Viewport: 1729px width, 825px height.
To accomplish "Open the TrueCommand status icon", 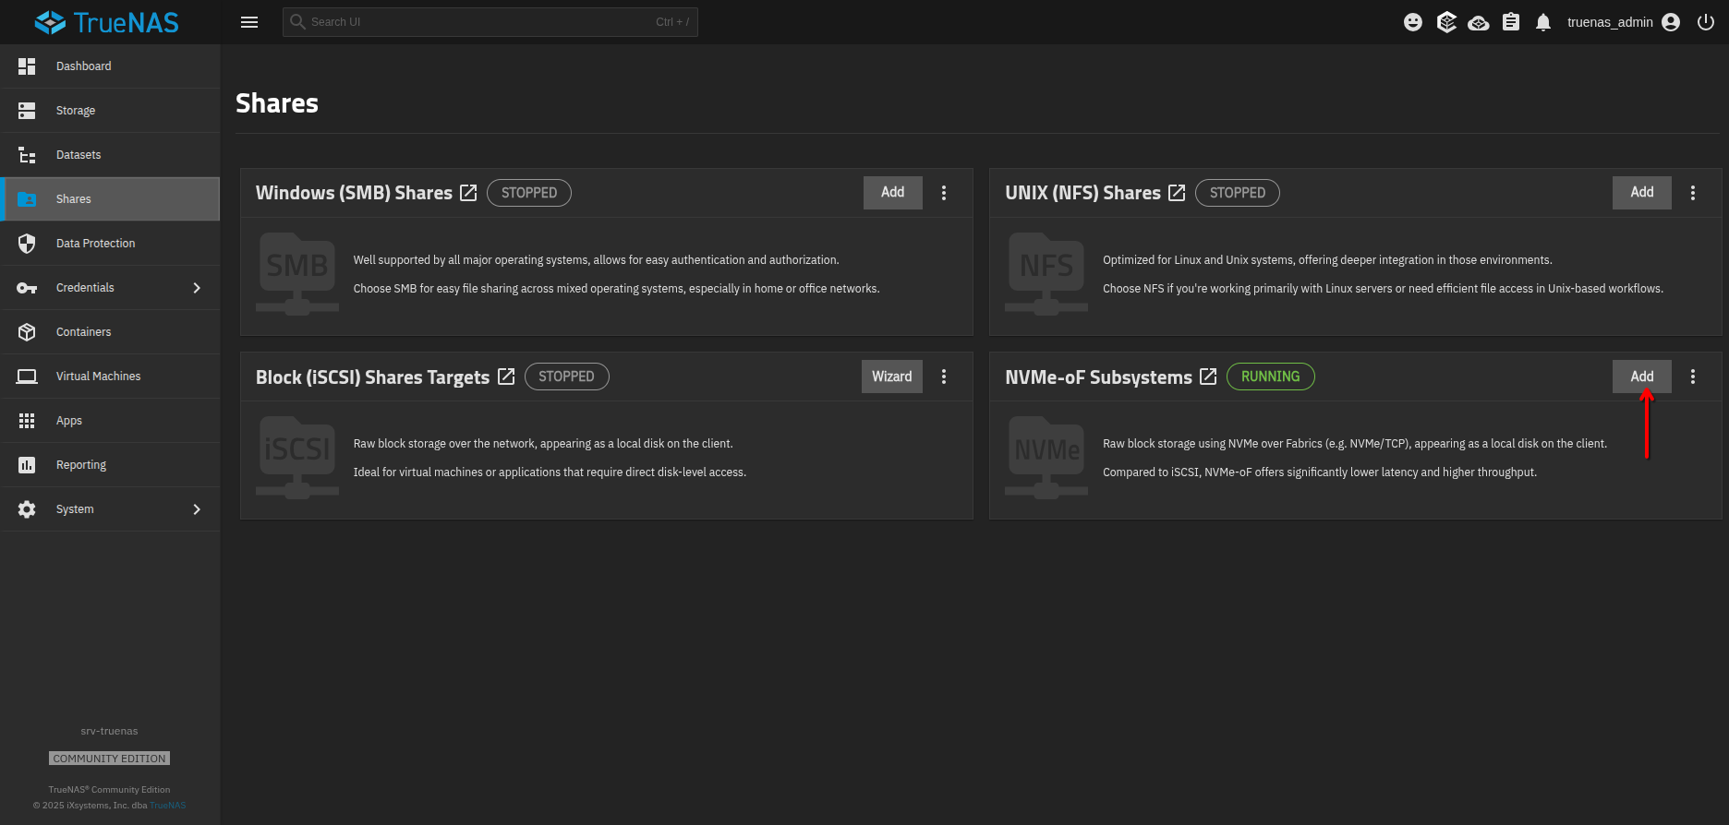I will (x=1446, y=22).
